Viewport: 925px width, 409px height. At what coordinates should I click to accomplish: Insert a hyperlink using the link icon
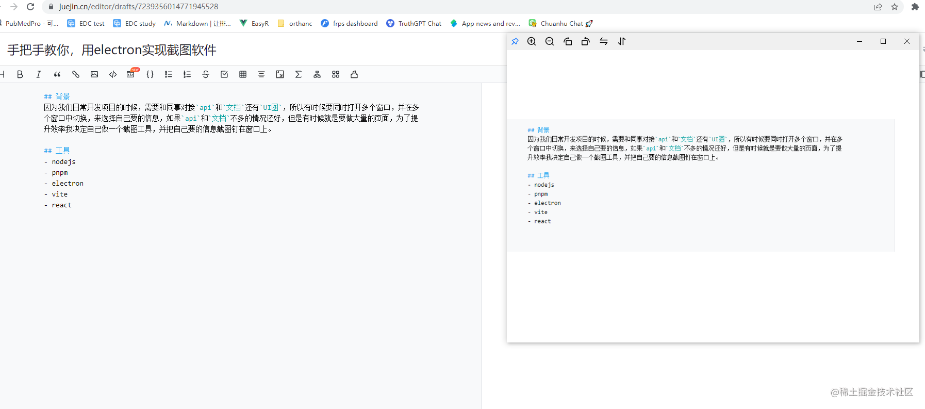[x=76, y=74]
